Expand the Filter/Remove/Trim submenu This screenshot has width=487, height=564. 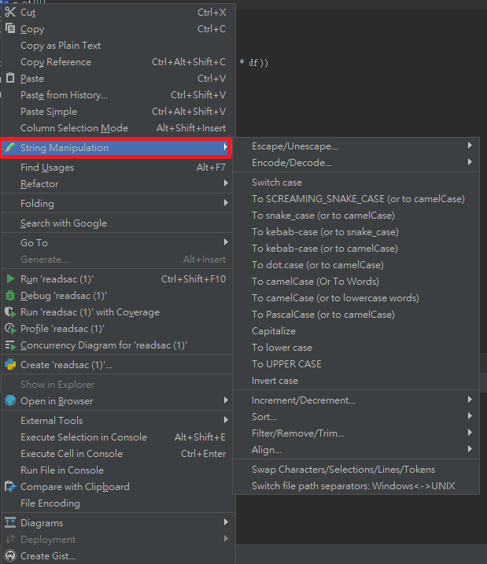[x=298, y=433]
